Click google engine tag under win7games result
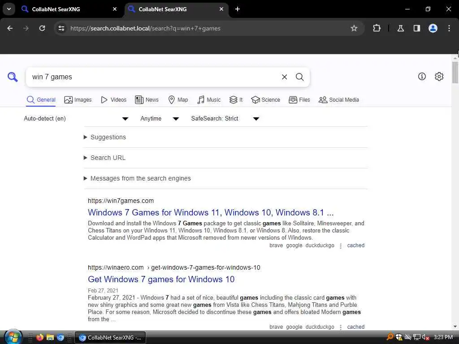This screenshot has height=344, width=459. click(x=294, y=245)
